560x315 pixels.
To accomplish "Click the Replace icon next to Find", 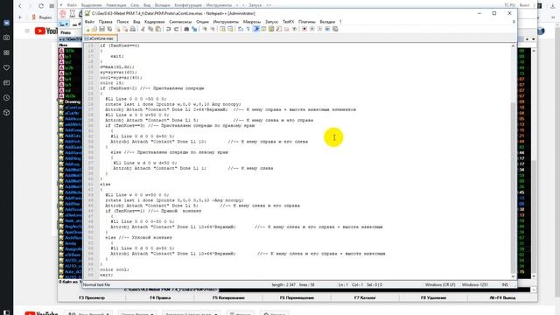I will click(194, 29).
